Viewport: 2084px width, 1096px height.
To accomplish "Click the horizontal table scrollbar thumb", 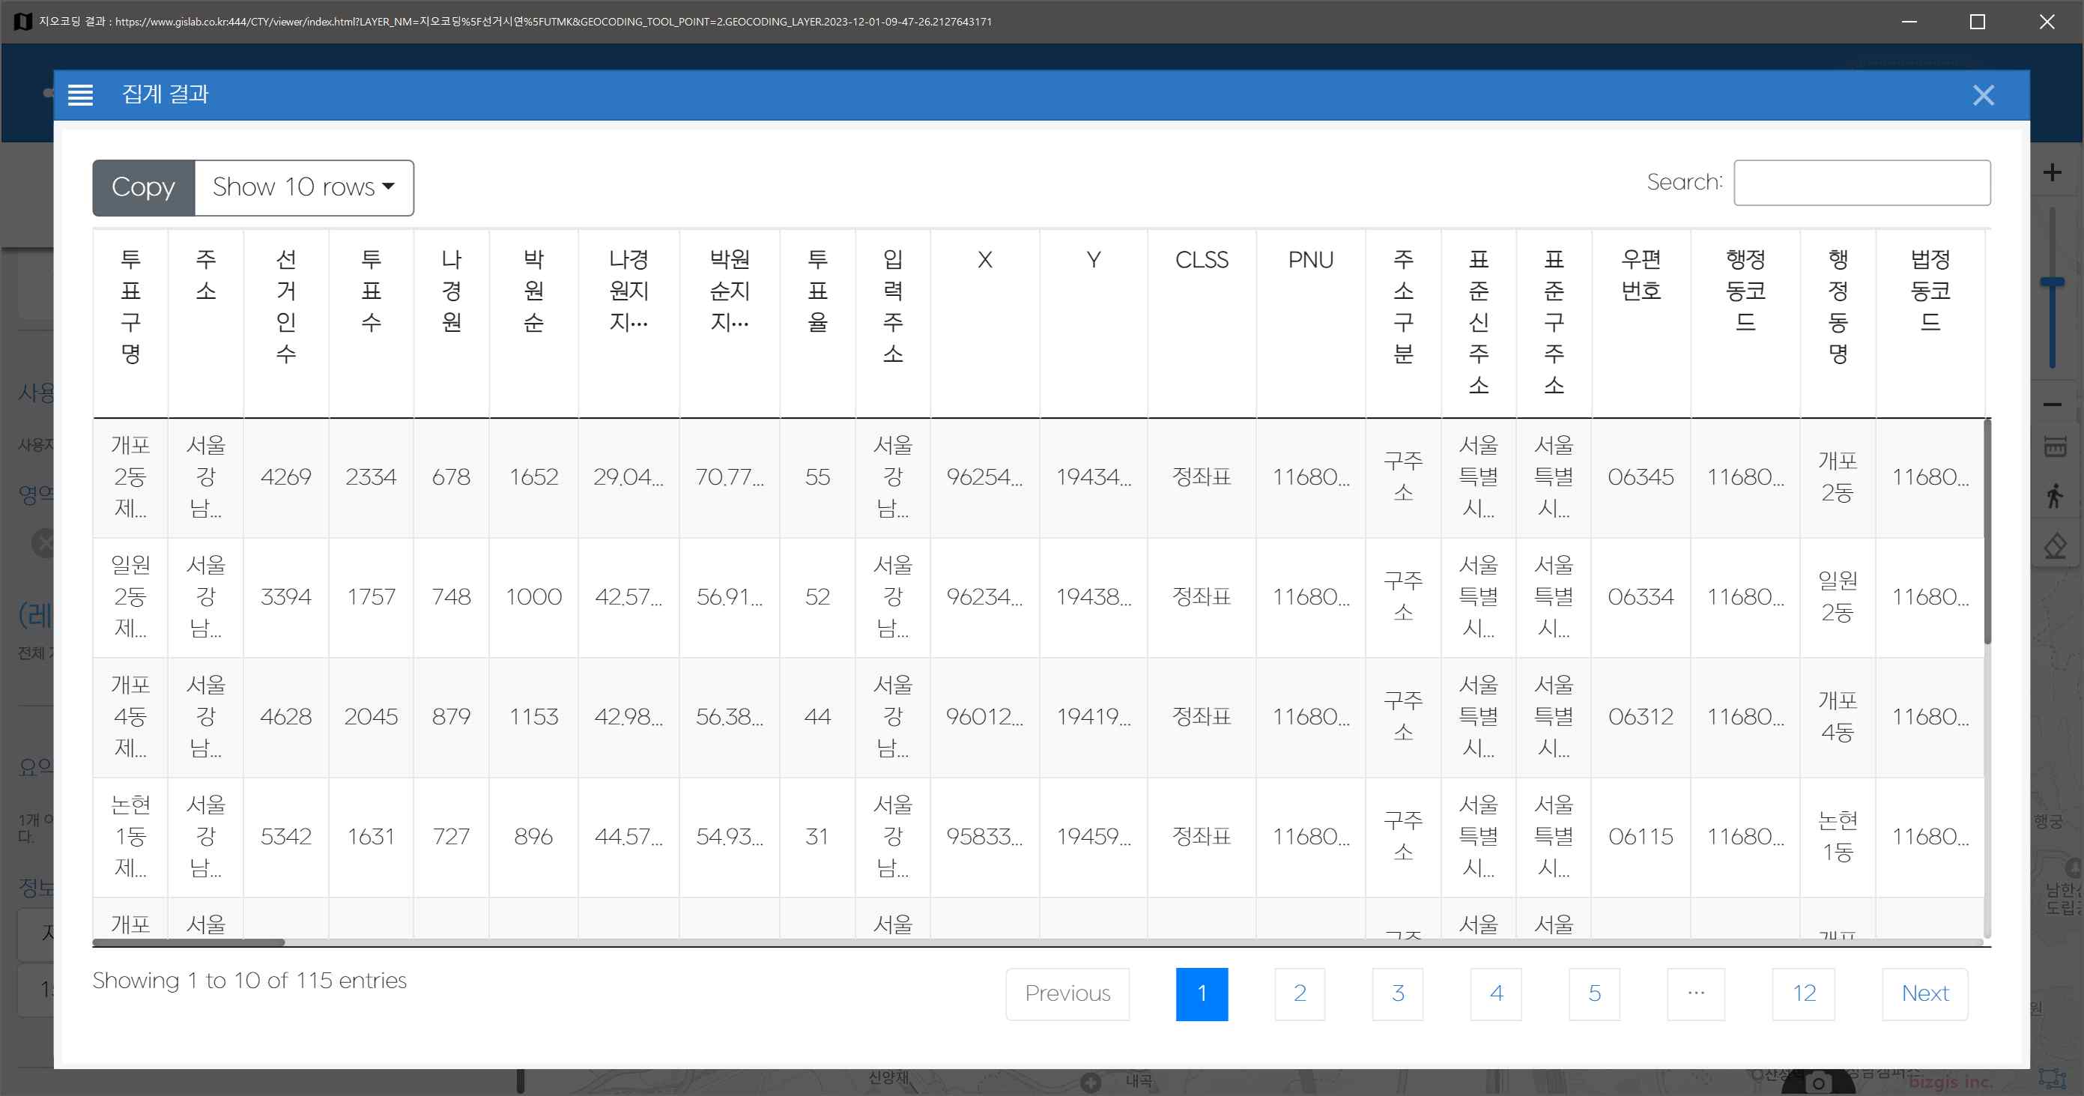I will coord(189,942).
